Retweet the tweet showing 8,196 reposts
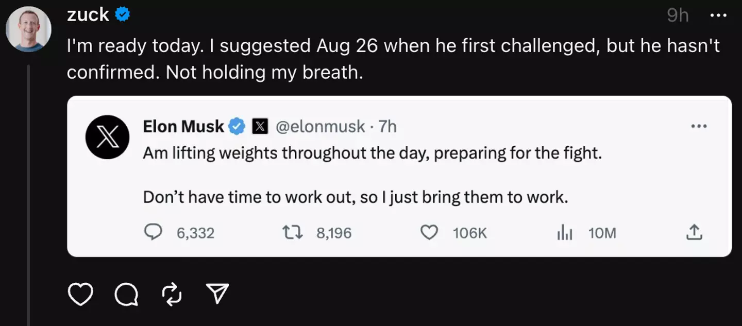The height and width of the screenshot is (326, 742). (292, 233)
